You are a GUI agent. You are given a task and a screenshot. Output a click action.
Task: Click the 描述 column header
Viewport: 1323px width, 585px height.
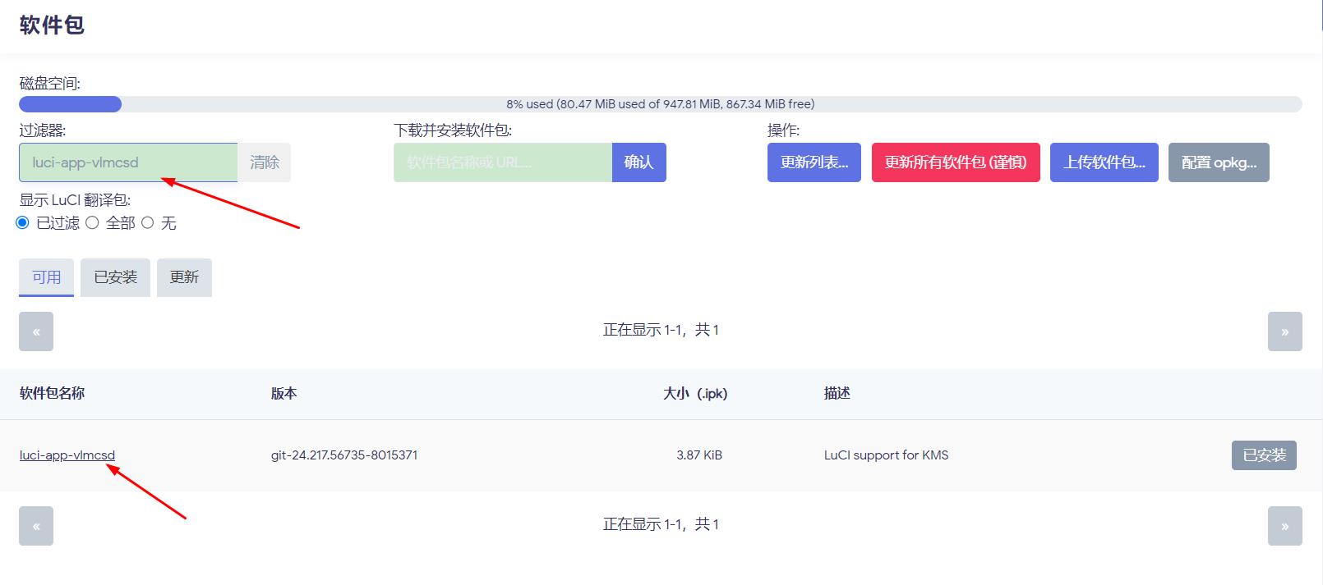[x=837, y=393]
